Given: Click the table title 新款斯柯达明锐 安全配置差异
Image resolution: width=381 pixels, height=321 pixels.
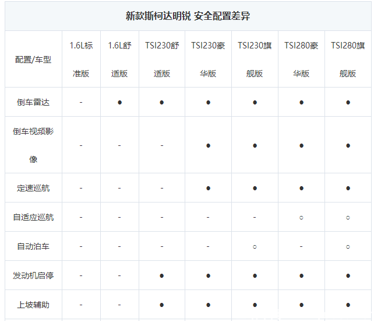Looking at the screenshot, I should (188, 16).
